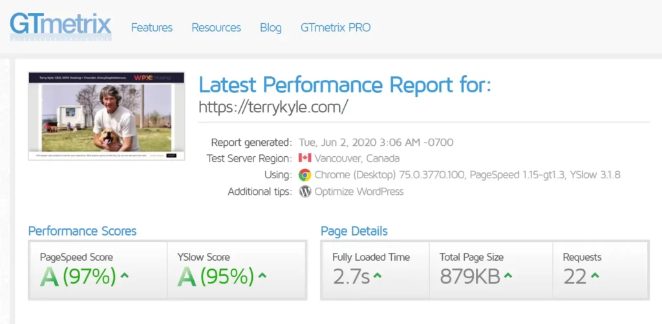Open the Features menu item
This screenshot has height=324, width=662.
[x=151, y=28]
